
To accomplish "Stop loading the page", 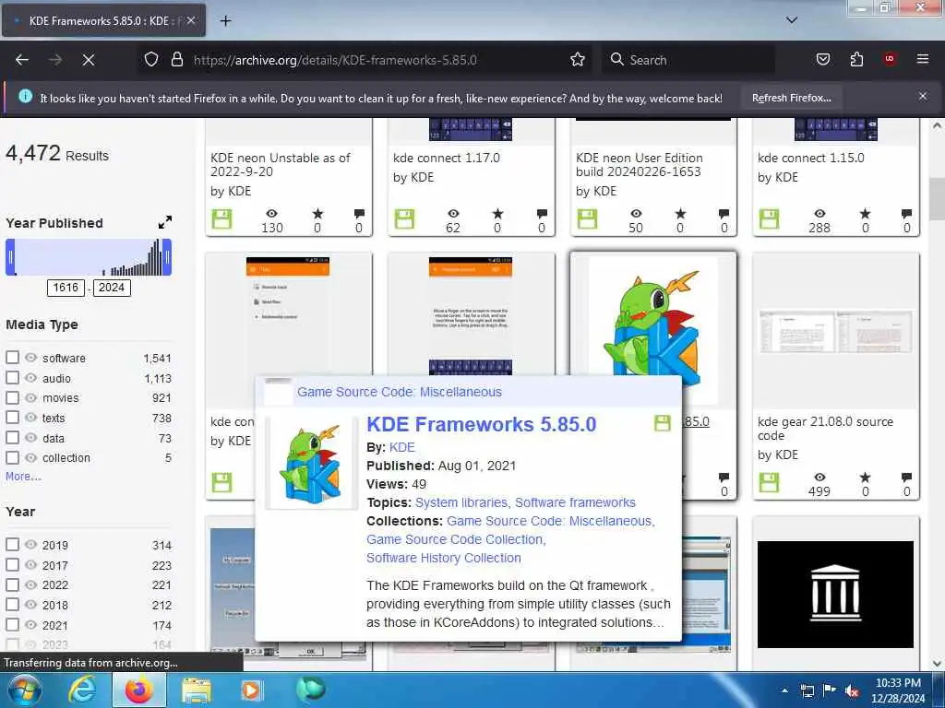I will point(88,60).
